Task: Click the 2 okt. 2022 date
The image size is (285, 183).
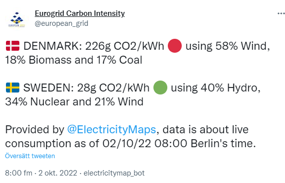Action: 58,173
